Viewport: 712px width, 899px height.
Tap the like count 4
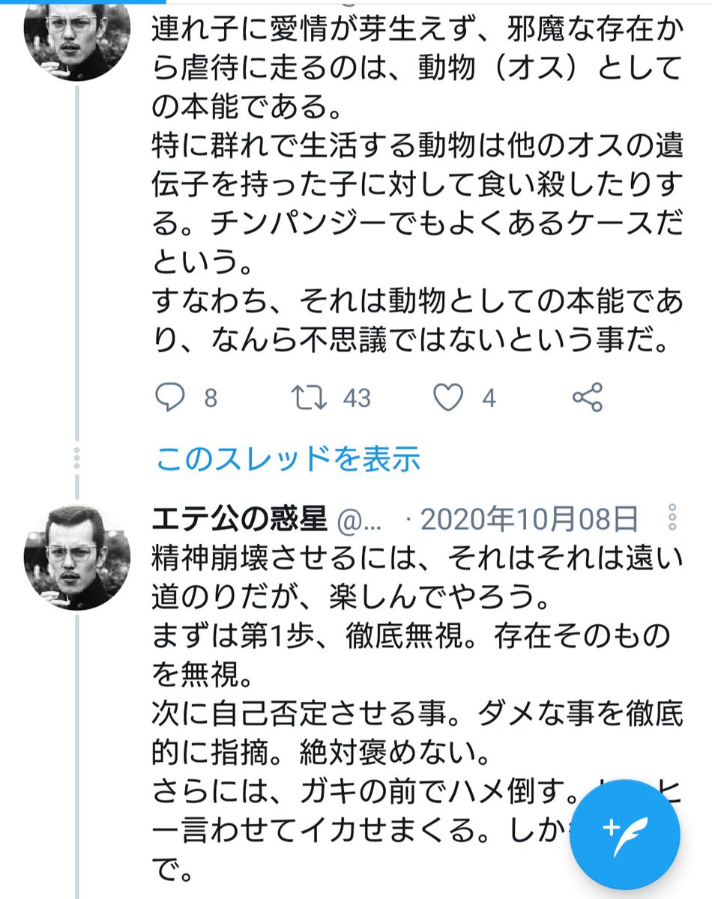(x=489, y=399)
